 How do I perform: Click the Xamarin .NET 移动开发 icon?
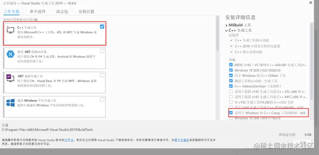point(10,54)
